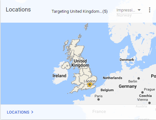Click the United Kingdom map label

point(80,63)
